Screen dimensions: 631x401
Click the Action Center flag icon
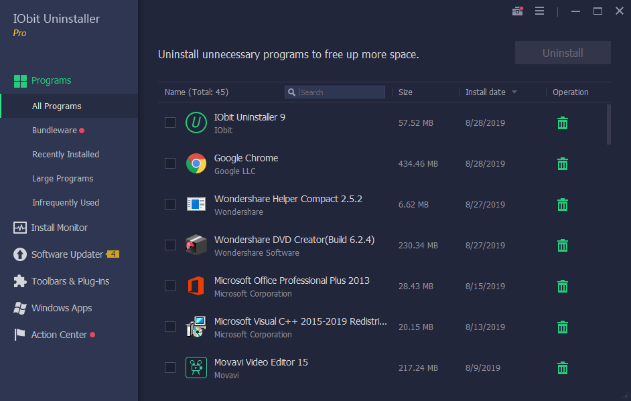tap(19, 335)
